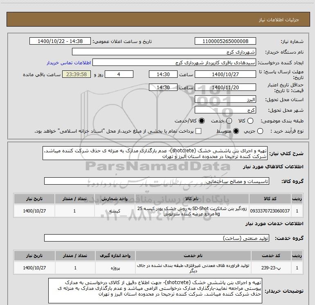Click the delivery city field کرج
The width and height of the screenshot is (315, 305).
click(225, 110)
